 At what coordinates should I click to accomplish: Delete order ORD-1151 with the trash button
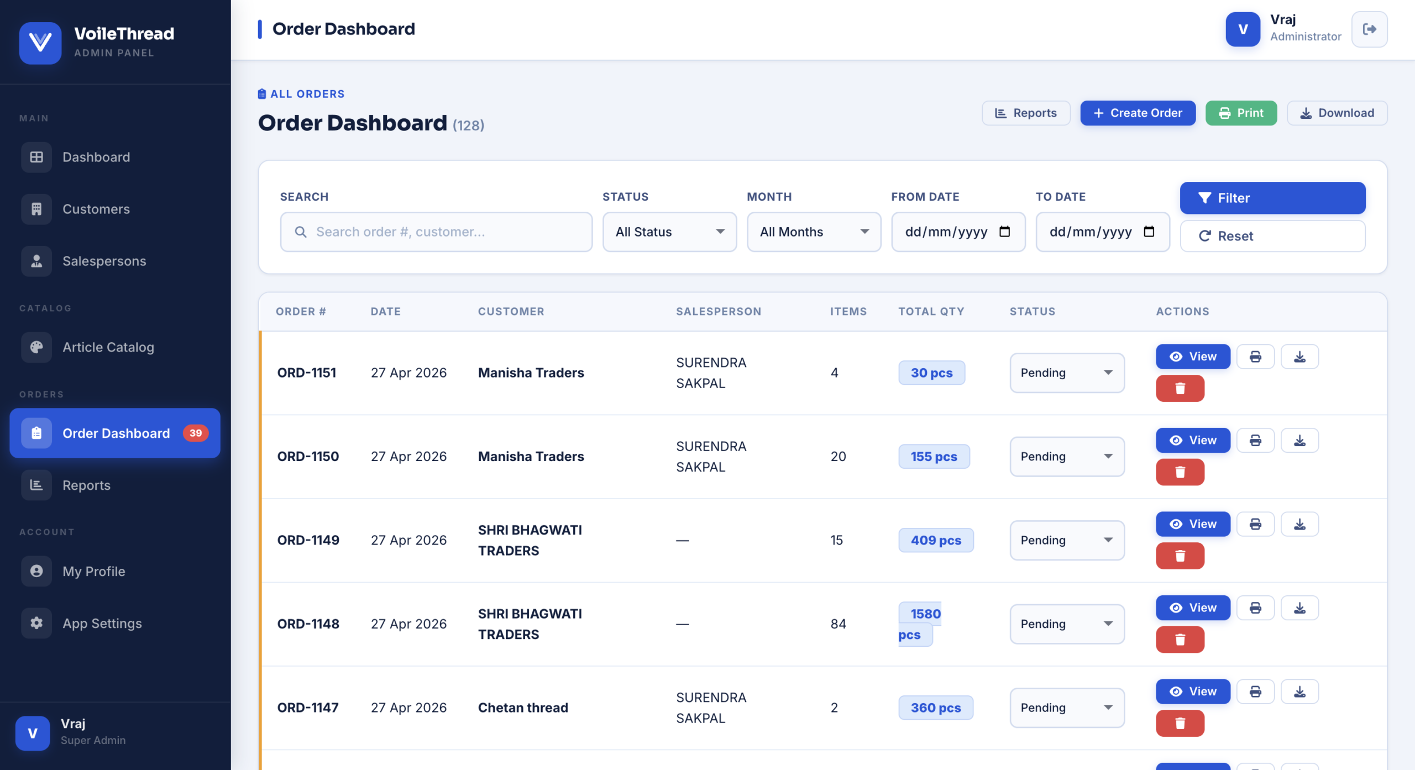click(1180, 388)
